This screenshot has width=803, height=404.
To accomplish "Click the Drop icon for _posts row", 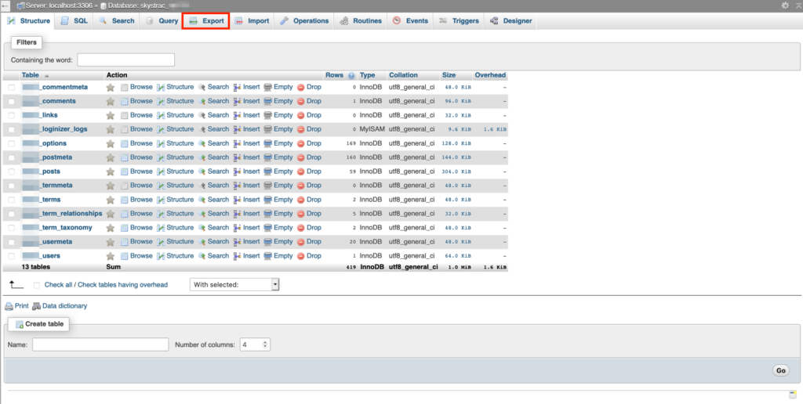I will click(301, 171).
